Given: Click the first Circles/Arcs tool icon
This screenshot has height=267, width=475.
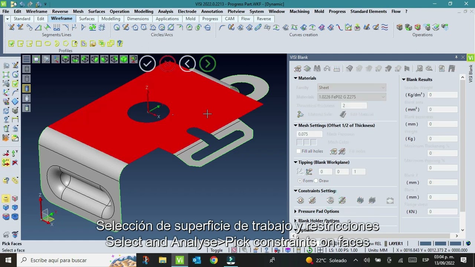Looking at the screenshot, I should (x=117, y=27).
